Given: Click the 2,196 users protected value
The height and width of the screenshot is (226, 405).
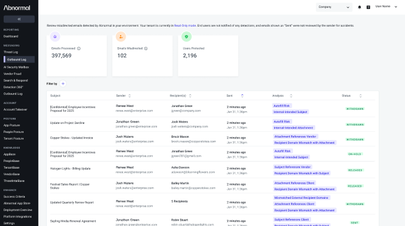Looking at the screenshot, I should pyautogui.click(x=190, y=56).
